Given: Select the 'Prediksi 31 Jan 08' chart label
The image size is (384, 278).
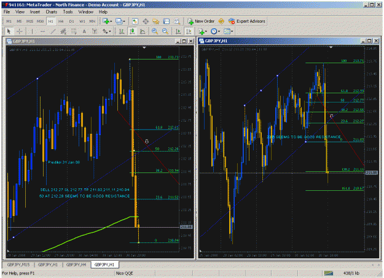Looking at the screenshot, I should pyautogui.click(x=64, y=162).
